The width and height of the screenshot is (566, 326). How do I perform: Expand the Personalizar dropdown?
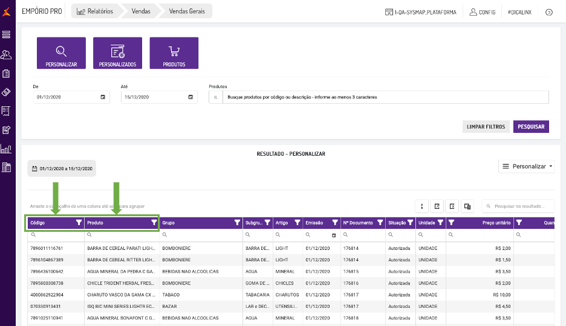(526, 167)
